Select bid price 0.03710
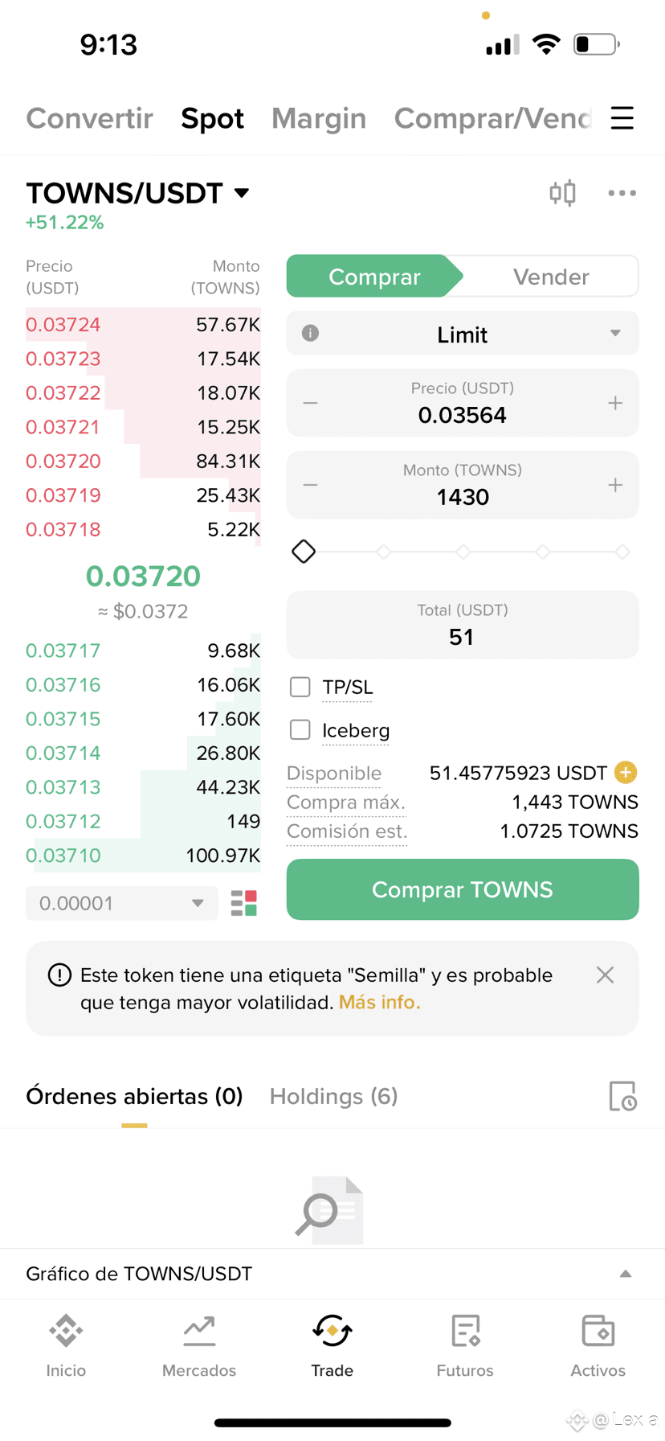The height and width of the screenshot is (1441, 665). click(x=63, y=856)
